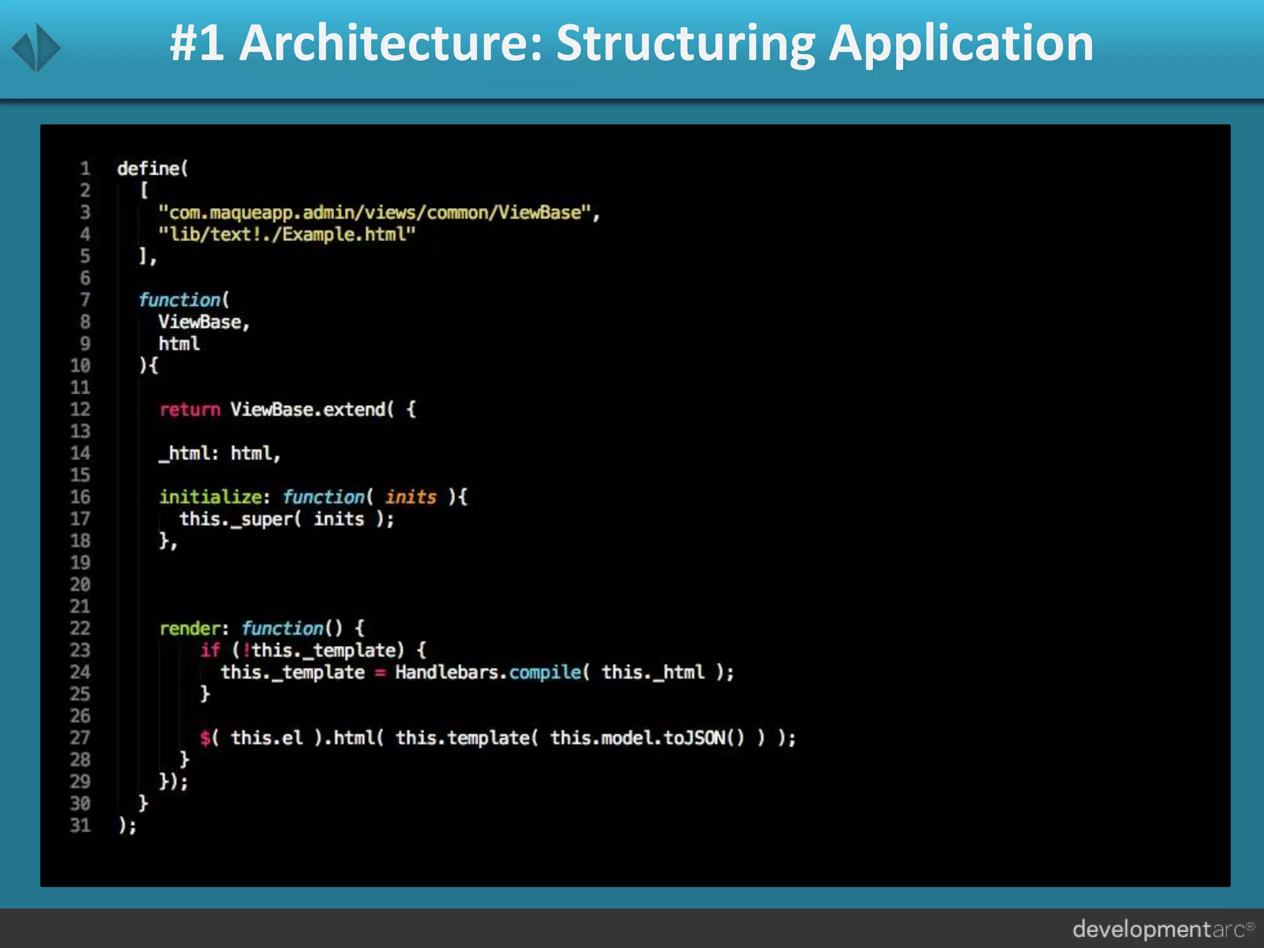Click the orange inits parameter
The width and height of the screenshot is (1264, 948).
coord(410,497)
